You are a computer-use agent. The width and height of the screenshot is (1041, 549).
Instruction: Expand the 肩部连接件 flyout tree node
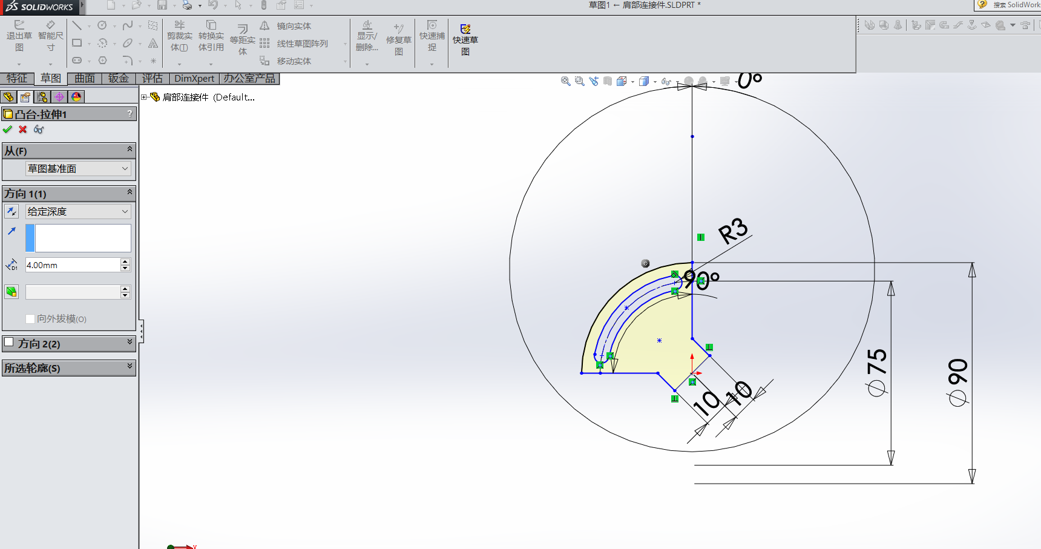tap(144, 97)
